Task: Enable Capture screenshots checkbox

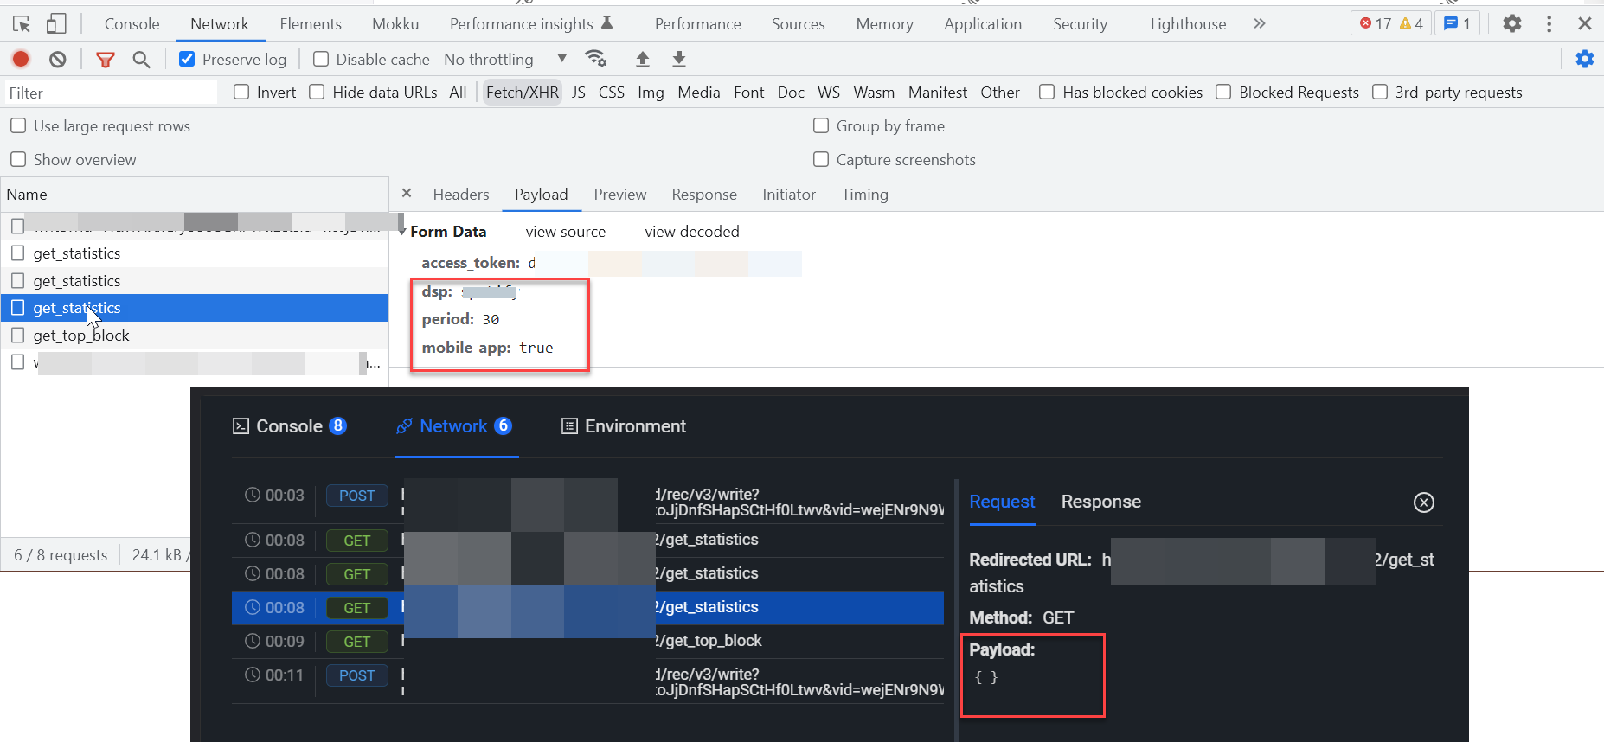Action: (821, 159)
